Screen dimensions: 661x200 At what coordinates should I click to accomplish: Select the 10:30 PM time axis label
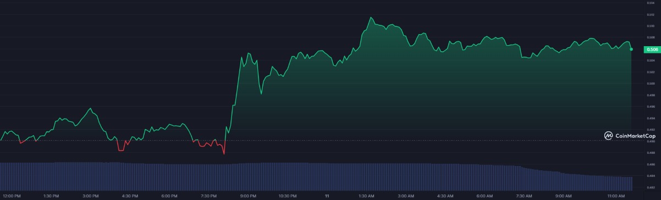tap(288, 196)
